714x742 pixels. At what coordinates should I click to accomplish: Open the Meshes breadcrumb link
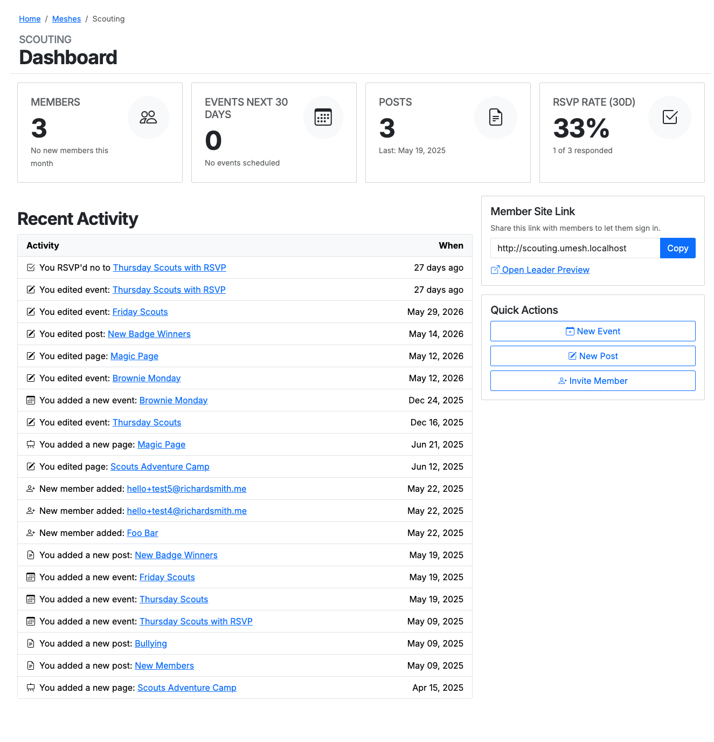point(66,19)
